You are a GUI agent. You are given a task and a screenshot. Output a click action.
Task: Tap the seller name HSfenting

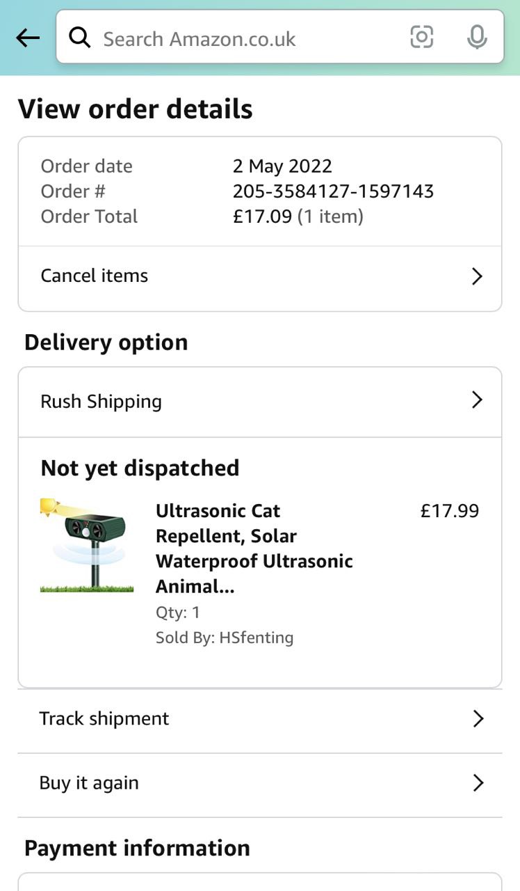click(256, 638)
